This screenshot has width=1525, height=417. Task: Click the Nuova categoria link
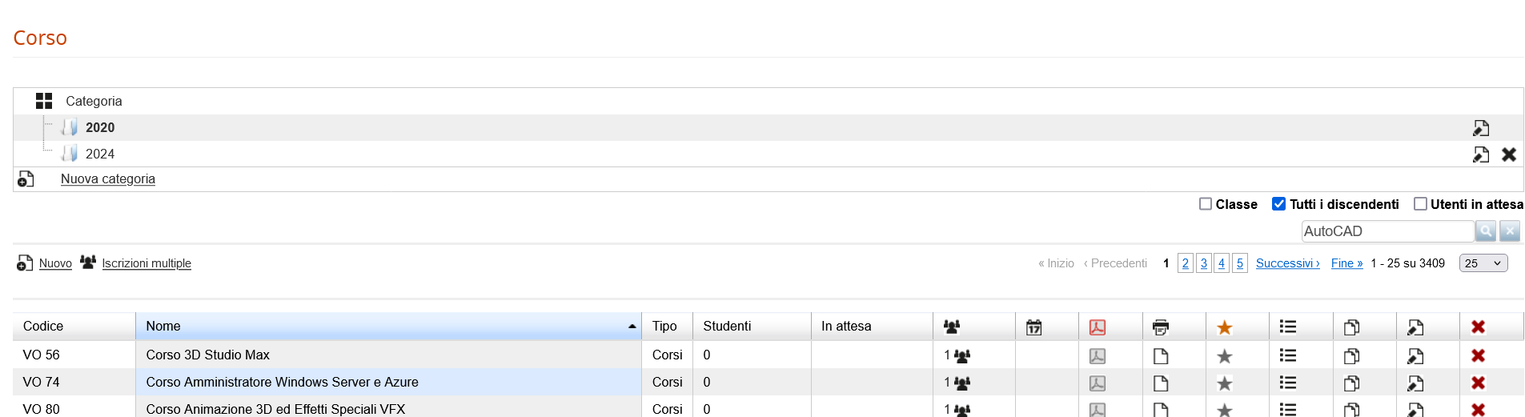[x=108, y=179]
